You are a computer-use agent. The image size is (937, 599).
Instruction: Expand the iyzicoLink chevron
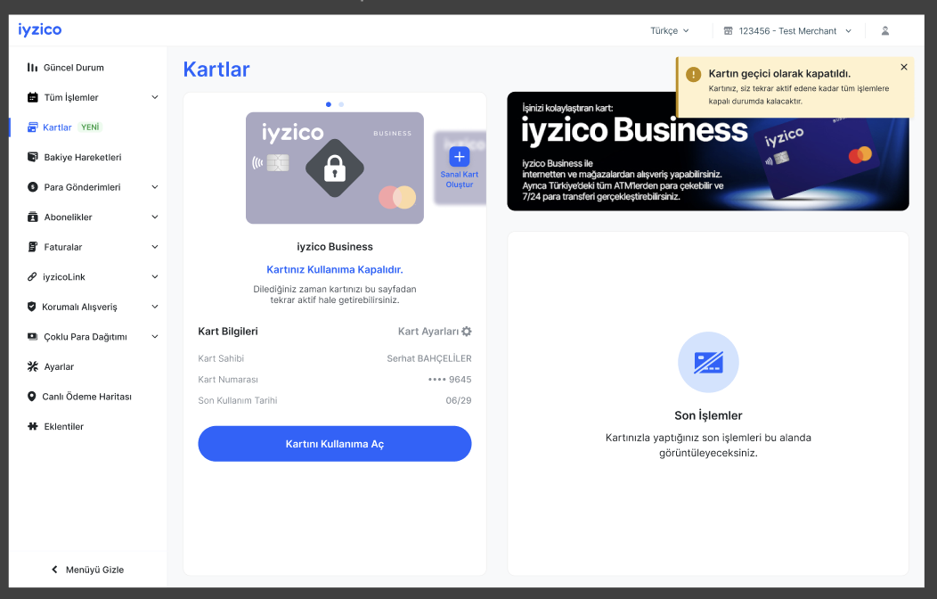[155, 276]
